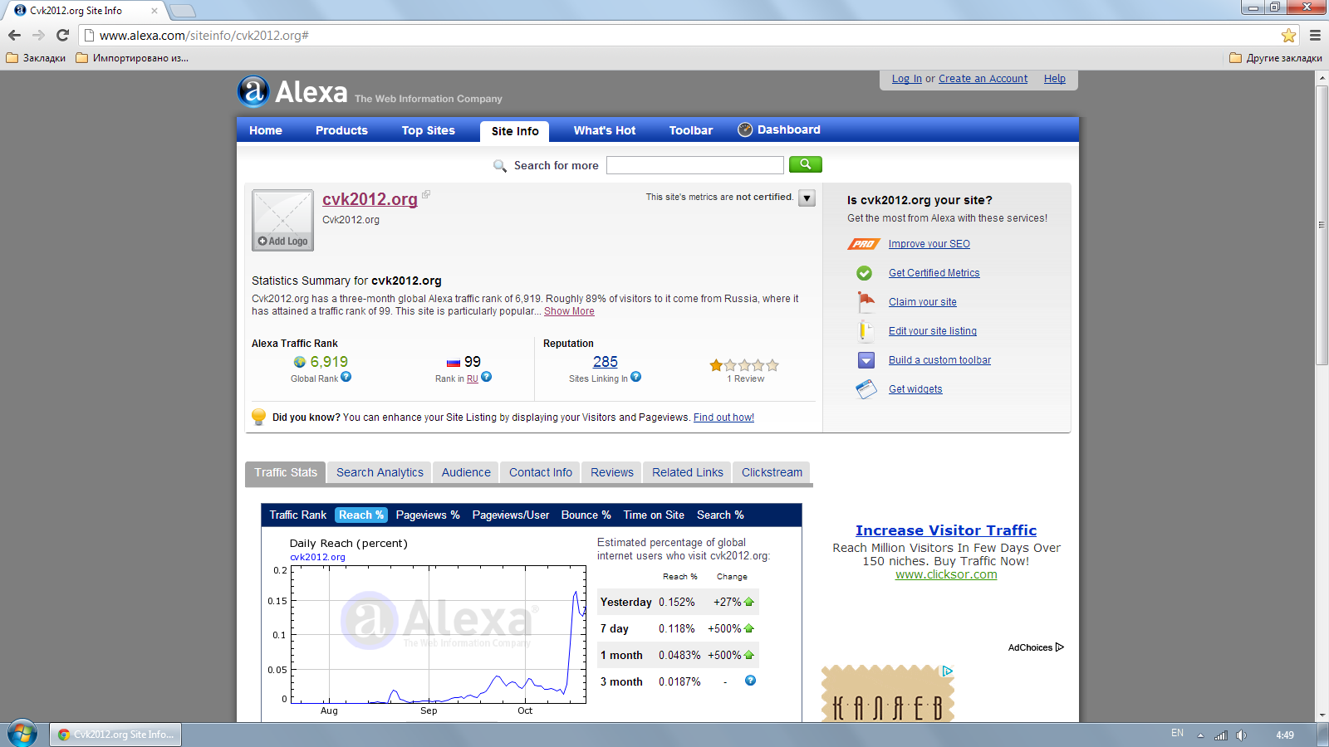The width and height of the screenshot is (1329, 747).
Task: Click the Get widgets icon
Action: 866,389
